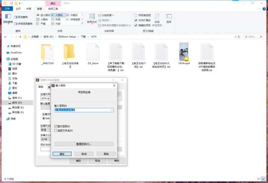Open the password field dropdown arrow
Screen dimensions: 268x183
point(112,110)
